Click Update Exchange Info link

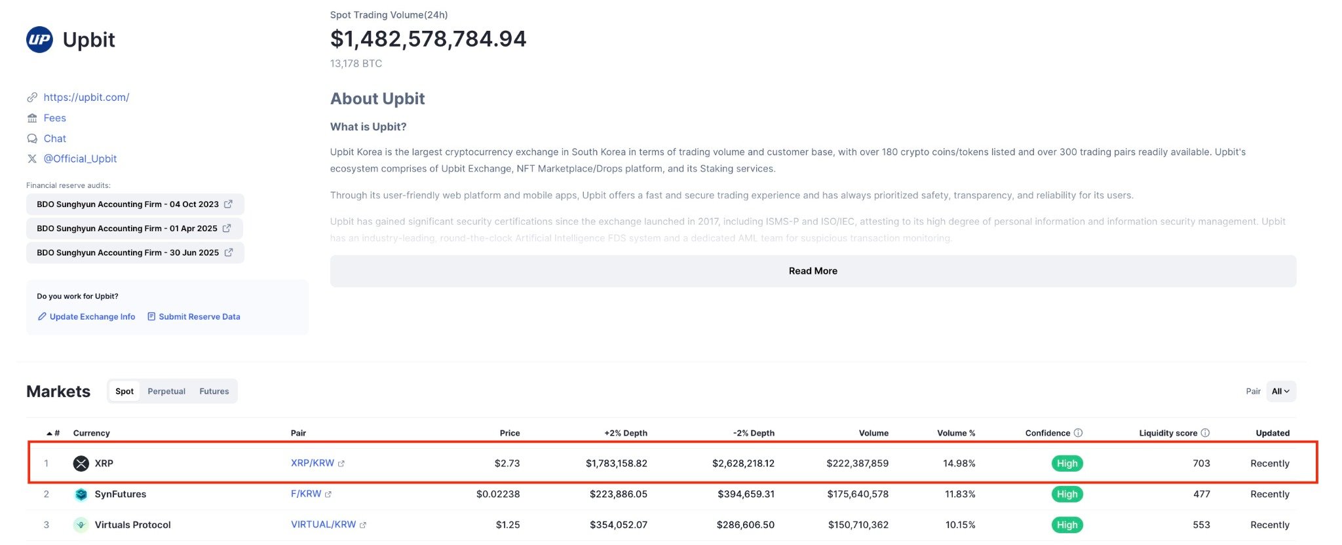(92, 316)
